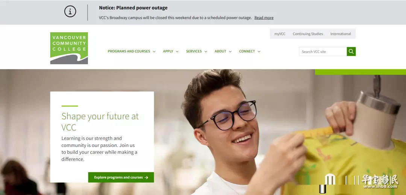The image size is (406, 195).
Task: Select the CONNECT menu item
Action: point(247,51)
